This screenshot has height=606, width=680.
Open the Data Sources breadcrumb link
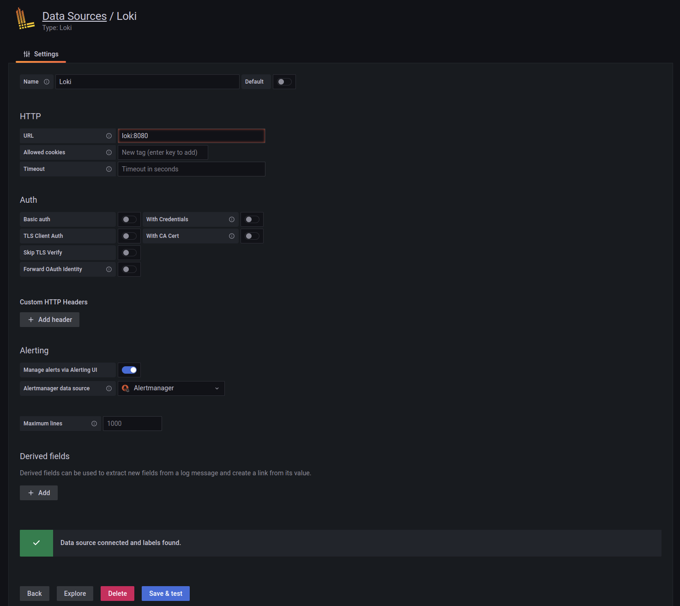[74, 16]
